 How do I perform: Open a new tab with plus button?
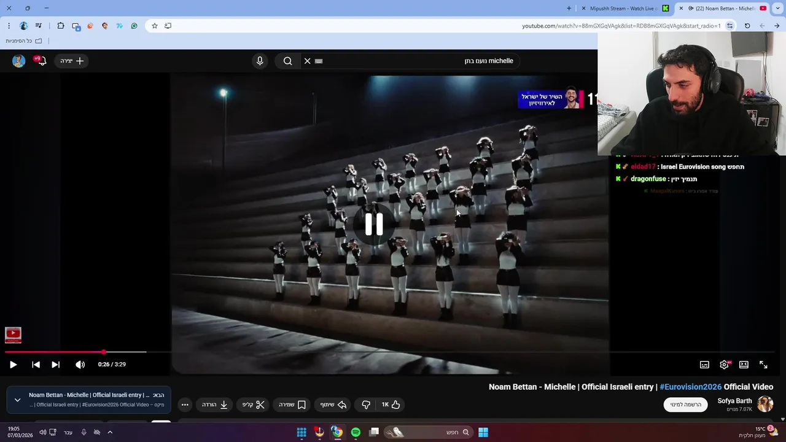click(569, 9)
